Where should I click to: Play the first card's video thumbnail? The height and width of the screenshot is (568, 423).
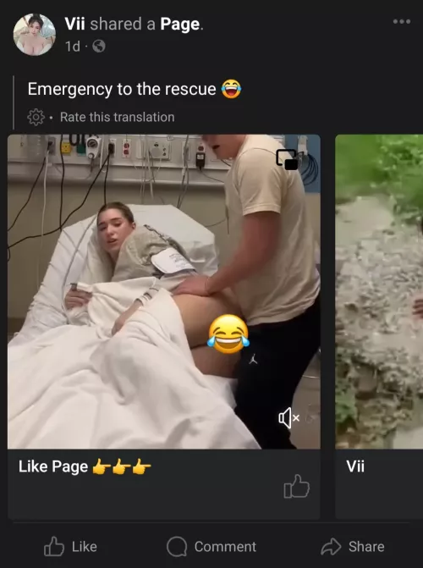coord(164,291)
